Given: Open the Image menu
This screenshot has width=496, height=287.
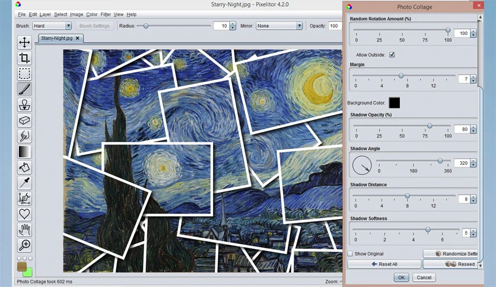Looking at the screenshot, I should 77,14.
